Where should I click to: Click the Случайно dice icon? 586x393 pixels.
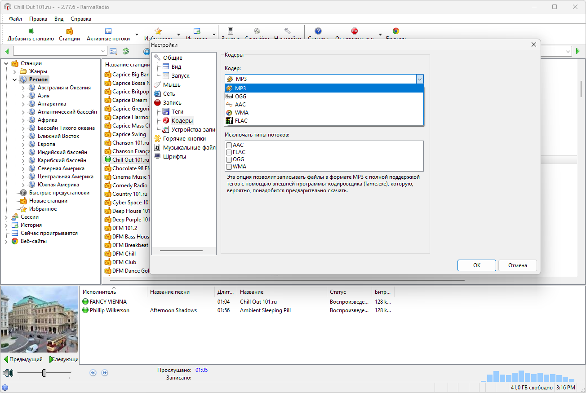coord(257,31)
